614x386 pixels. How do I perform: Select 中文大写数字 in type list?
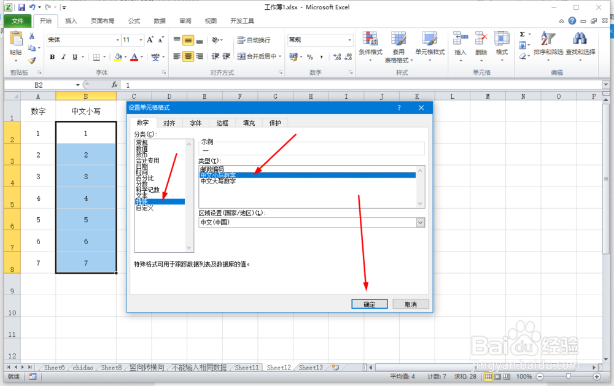(x=218, y=181)
